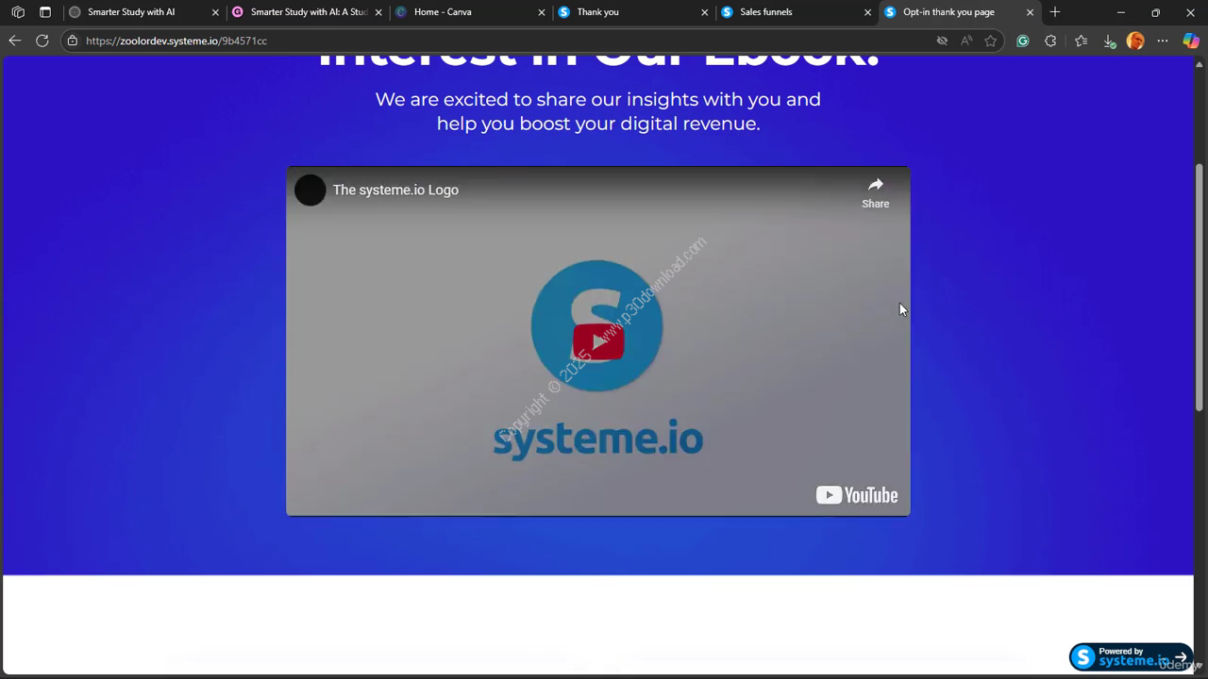This screenshot has width=1208, height=679.
Task: Open Settings and more menu
Action: click(1163, 41)
